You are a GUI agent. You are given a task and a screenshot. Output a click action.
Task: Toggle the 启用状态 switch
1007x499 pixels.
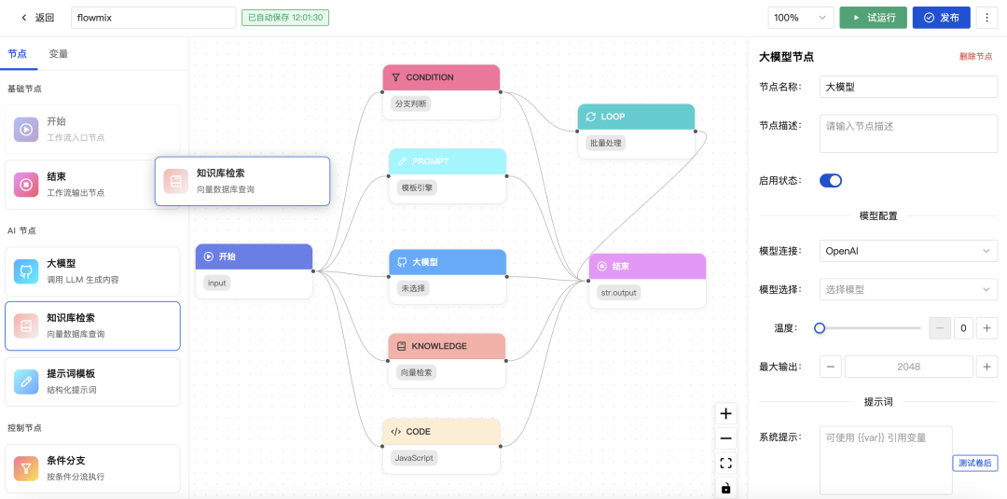pyautogui.click(x=831, y=180)
